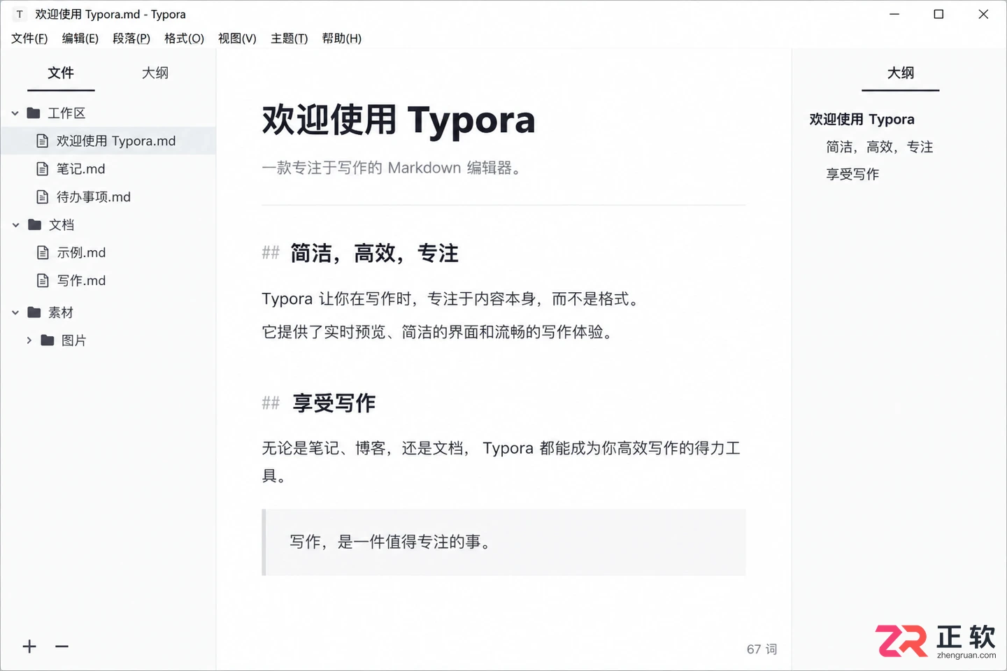This screenshot has height=671, width=1007.
Task: Minimize the Typora window
Action: pyautogui.click(x=894, y=14)
